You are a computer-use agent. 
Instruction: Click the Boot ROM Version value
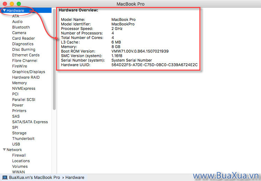coord(140,51)
